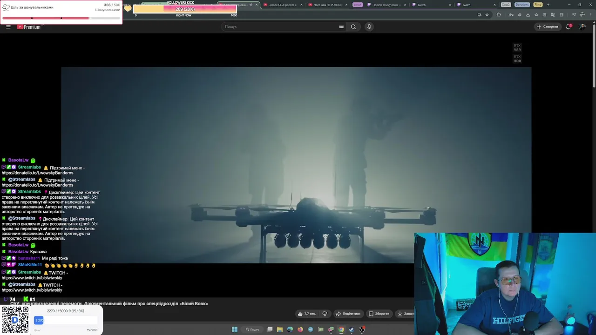Click the video title about «Білий Вовк»

click(109, 303)
